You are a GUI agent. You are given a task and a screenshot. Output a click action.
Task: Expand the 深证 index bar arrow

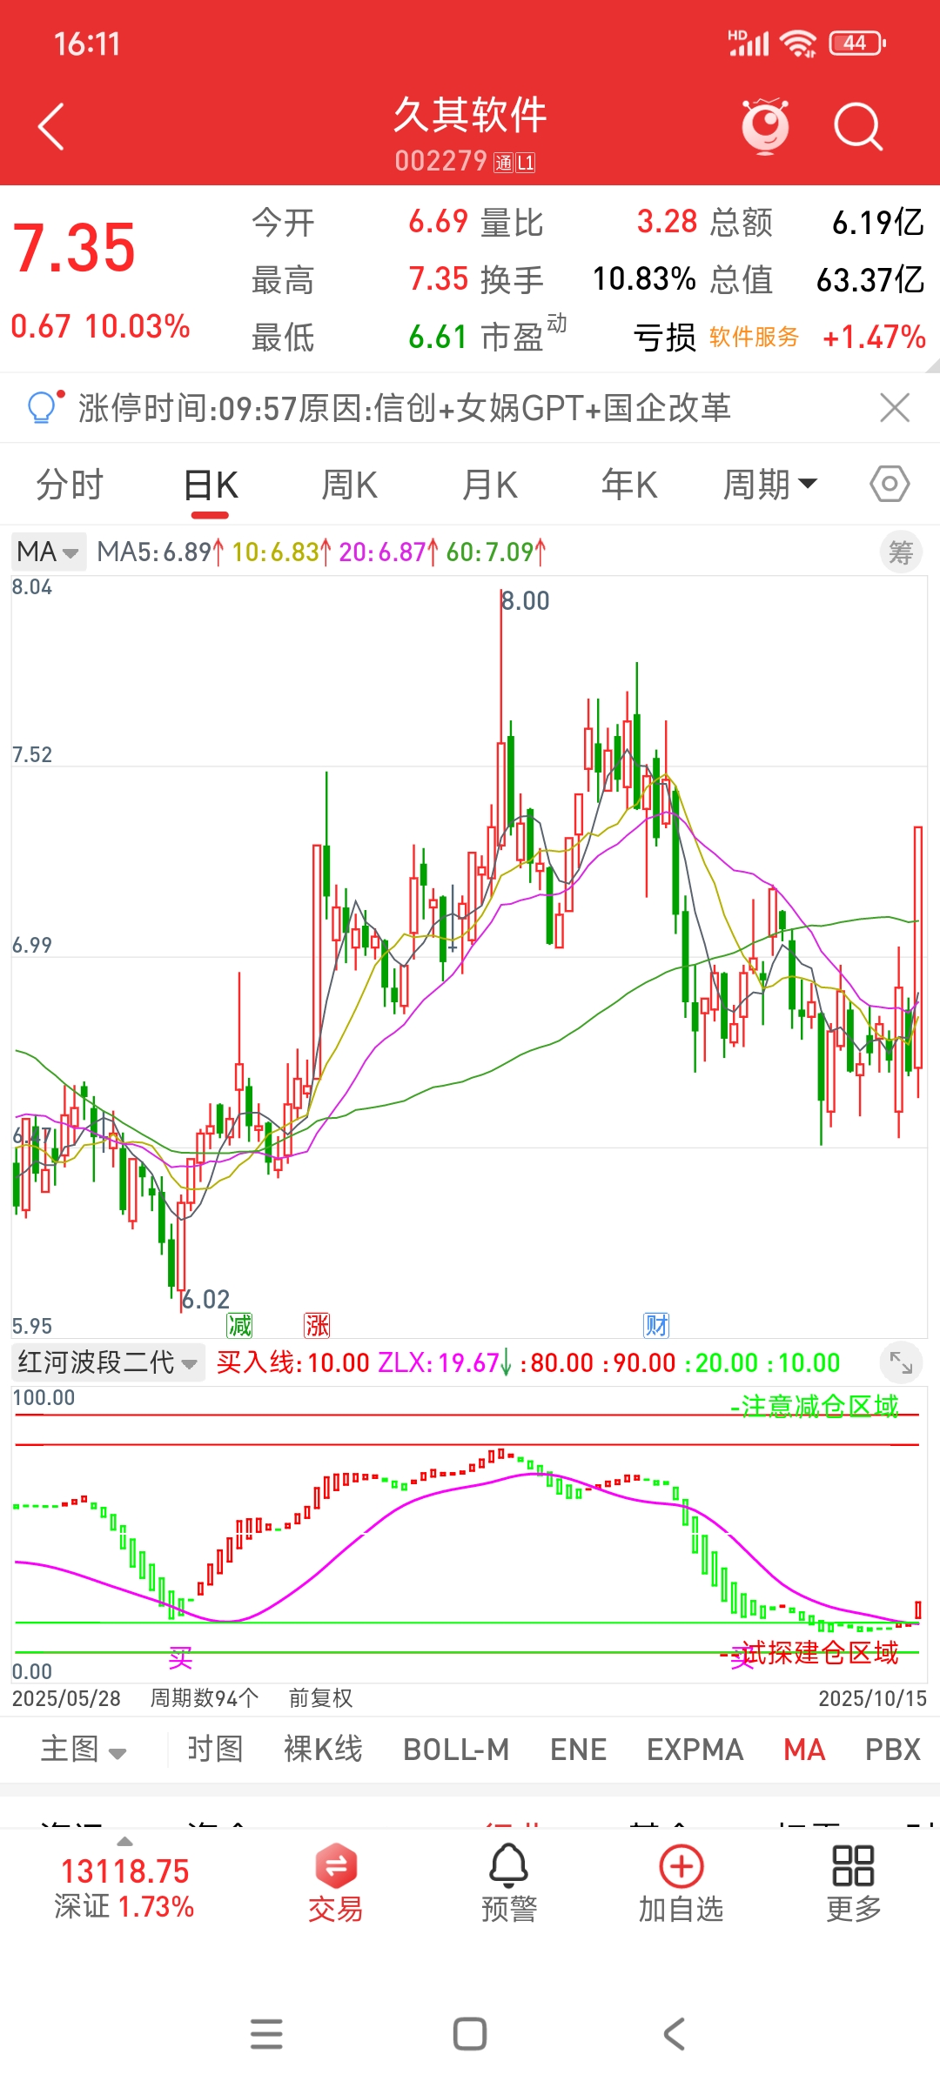tap(125, 1841)
